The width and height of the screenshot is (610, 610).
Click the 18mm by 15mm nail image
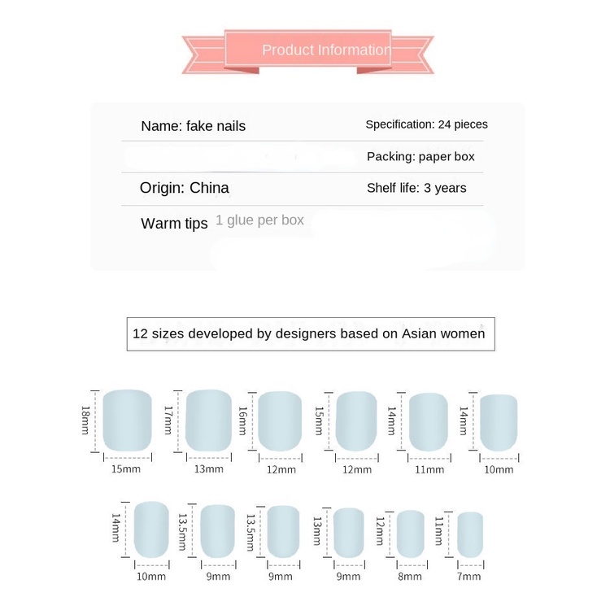(x=128, y=420)
